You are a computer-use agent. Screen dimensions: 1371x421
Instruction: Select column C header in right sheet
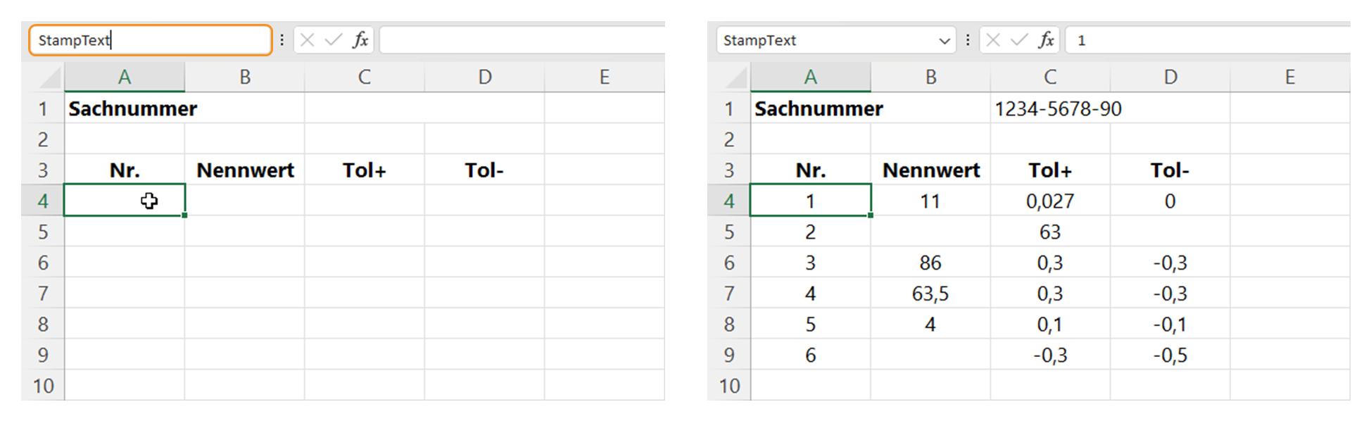(1050, 77)
